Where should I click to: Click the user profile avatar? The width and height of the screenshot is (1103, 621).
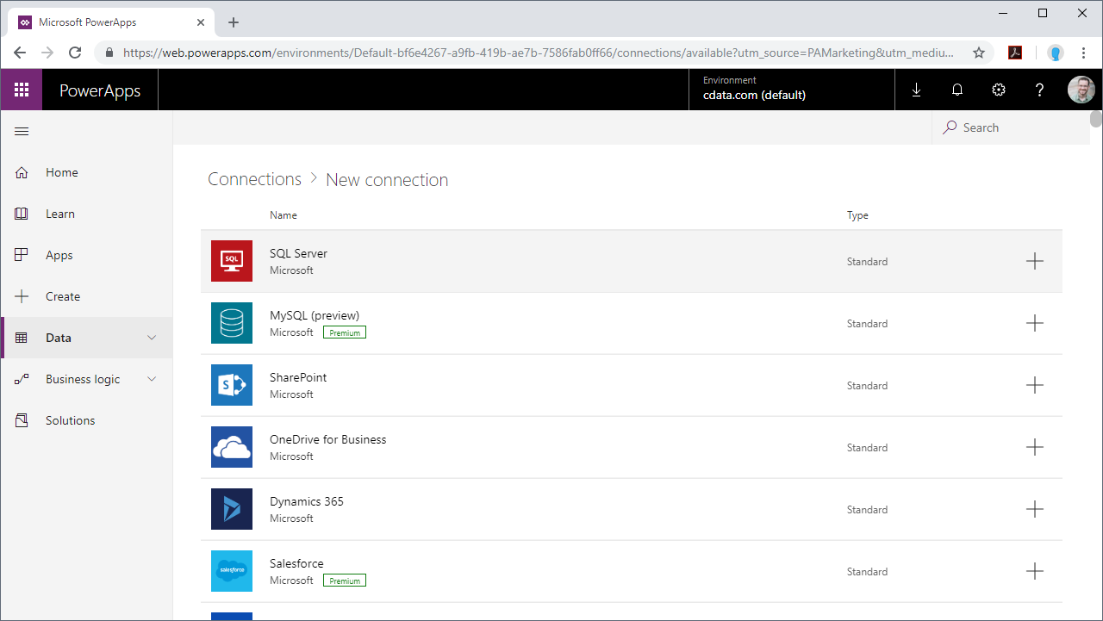click(x=1081, y=90)
